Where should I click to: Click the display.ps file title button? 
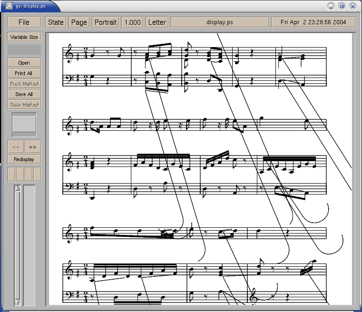point(219,22)
